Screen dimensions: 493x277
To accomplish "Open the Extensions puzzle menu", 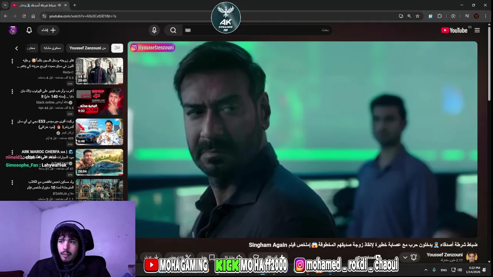I will (439, 16).
